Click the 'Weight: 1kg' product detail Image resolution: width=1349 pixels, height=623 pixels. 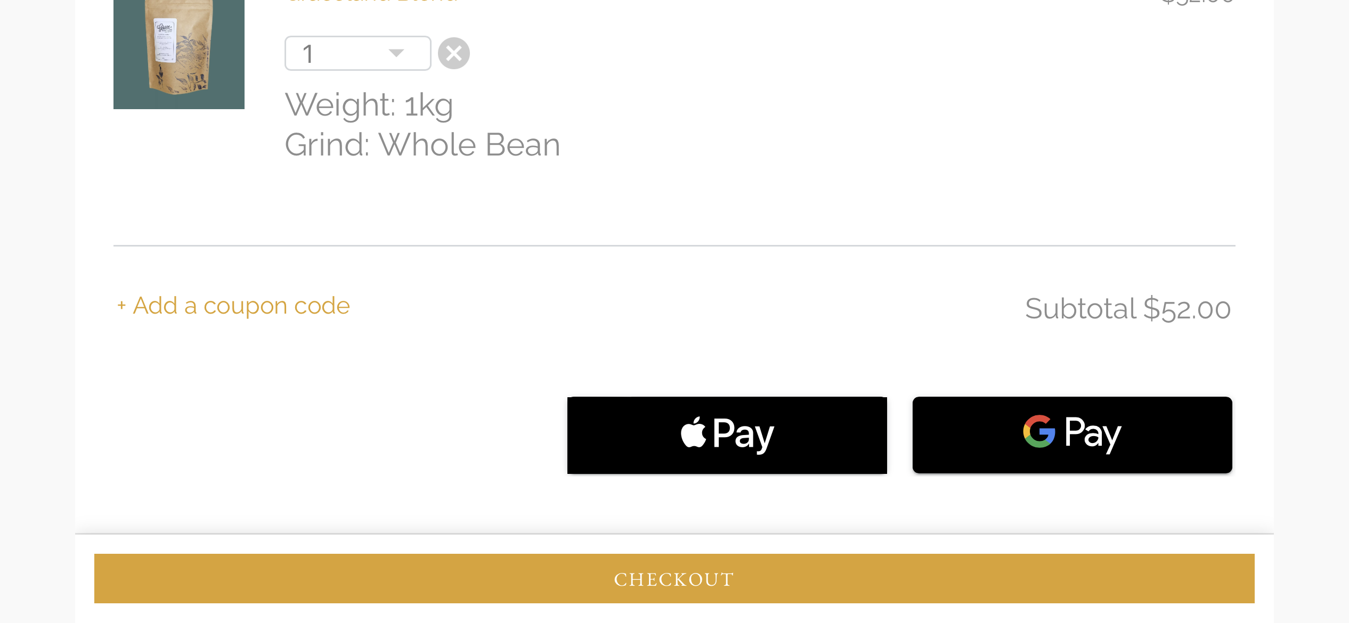(x=369, y=105)
